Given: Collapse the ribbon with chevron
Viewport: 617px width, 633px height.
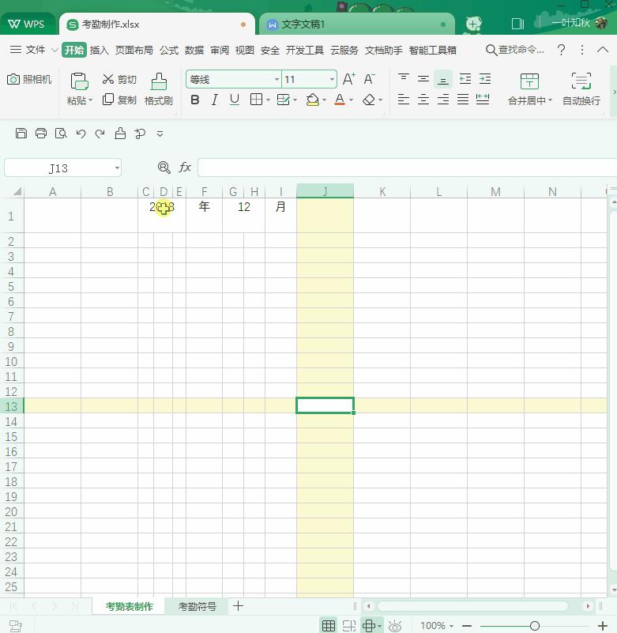Looking at the screenshot, I should coord(603,50).
